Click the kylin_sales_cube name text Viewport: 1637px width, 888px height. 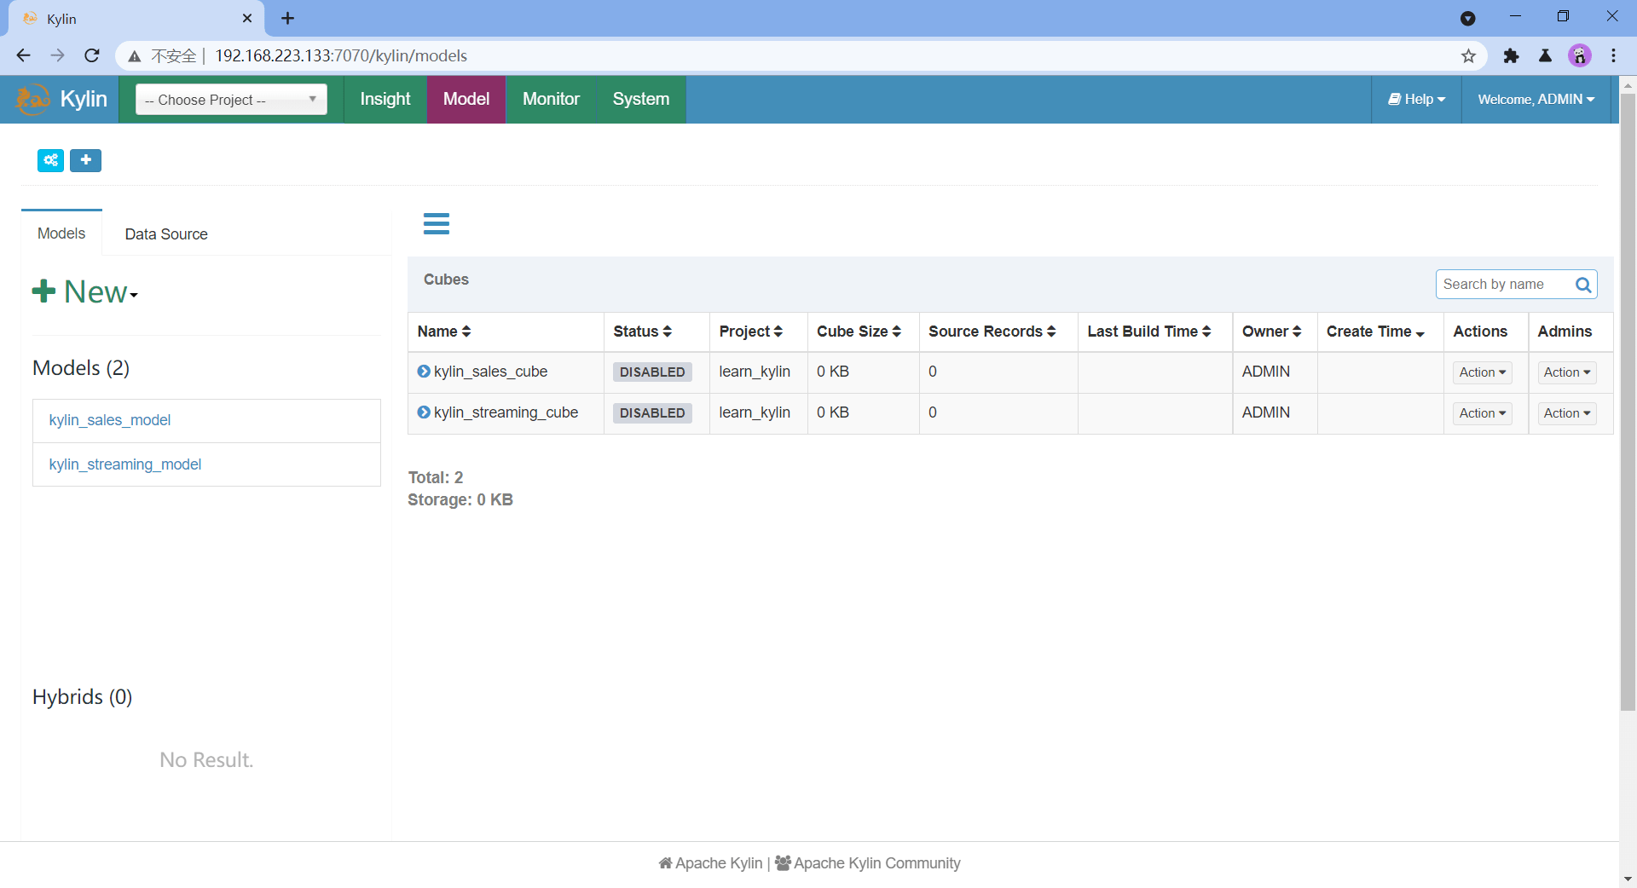[x=490, y=372]
